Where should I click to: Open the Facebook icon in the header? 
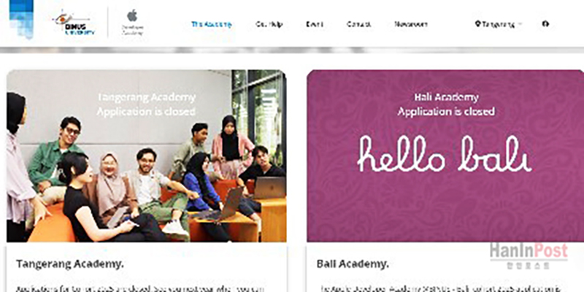point(545,24)
